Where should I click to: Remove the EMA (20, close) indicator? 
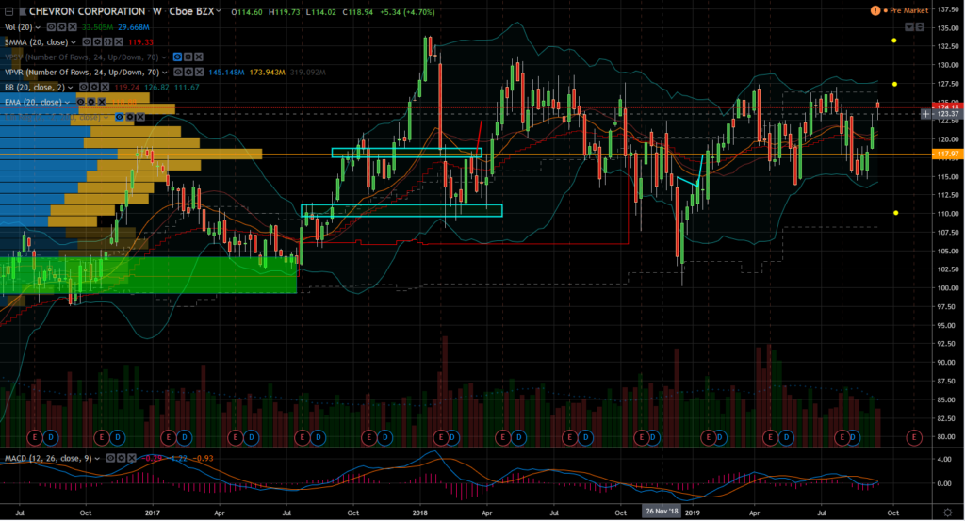[x=102, y=102]
